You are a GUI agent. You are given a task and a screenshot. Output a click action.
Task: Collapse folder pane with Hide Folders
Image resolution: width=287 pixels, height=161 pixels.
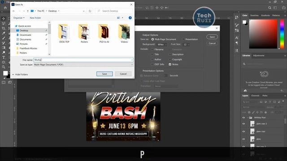(20, 75)
